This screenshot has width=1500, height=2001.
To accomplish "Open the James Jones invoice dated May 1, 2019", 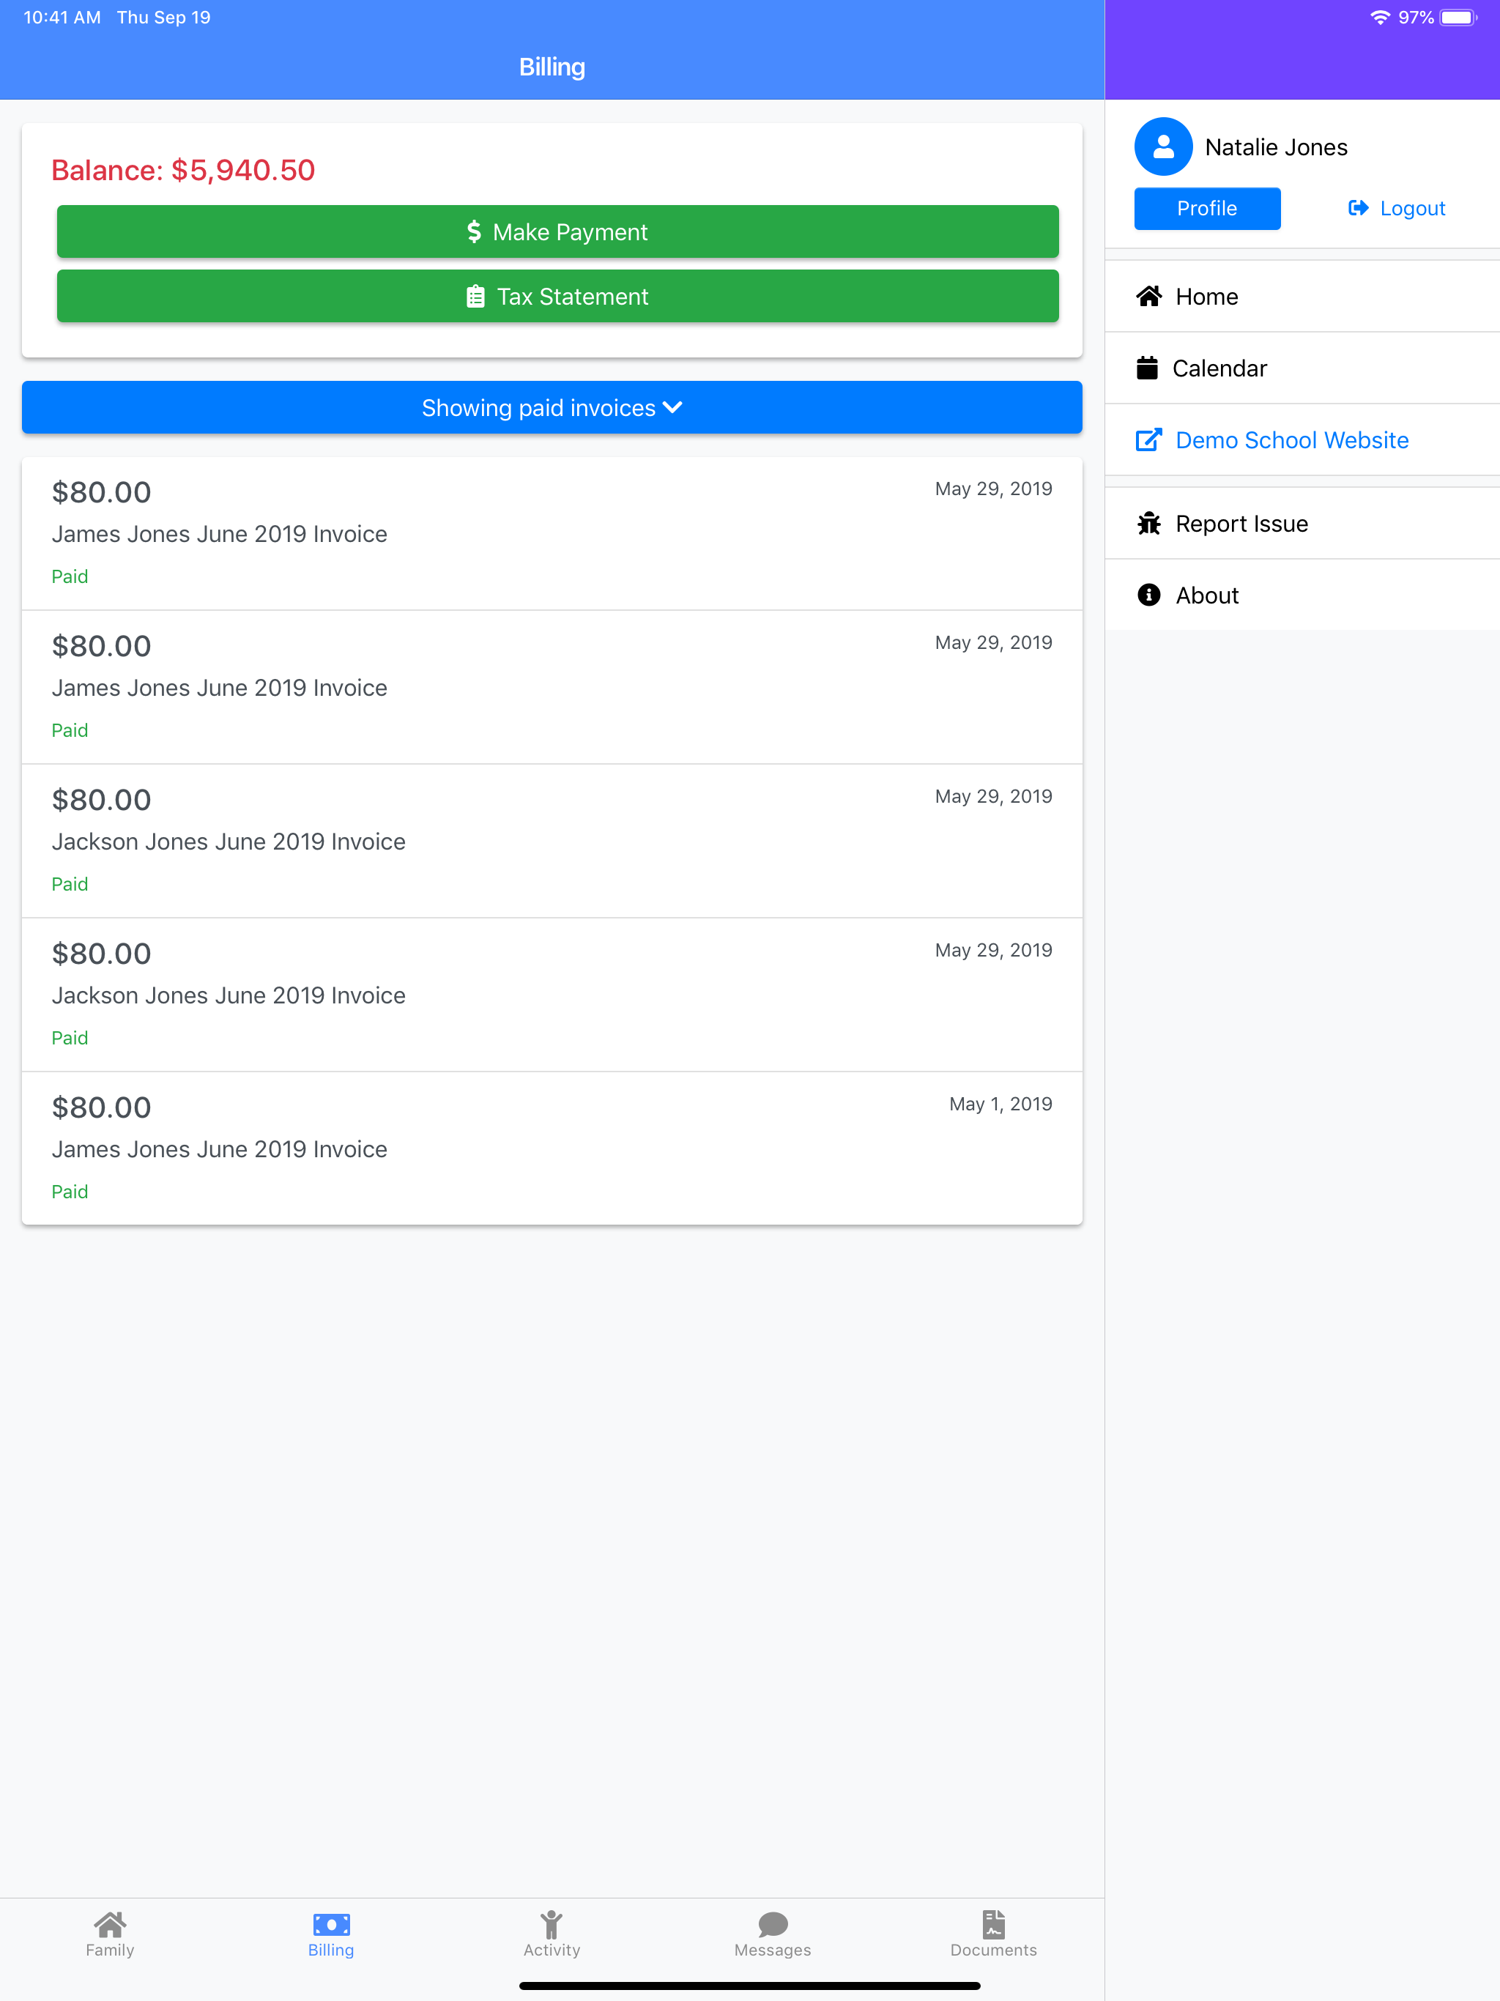I will coord(552,1148).
